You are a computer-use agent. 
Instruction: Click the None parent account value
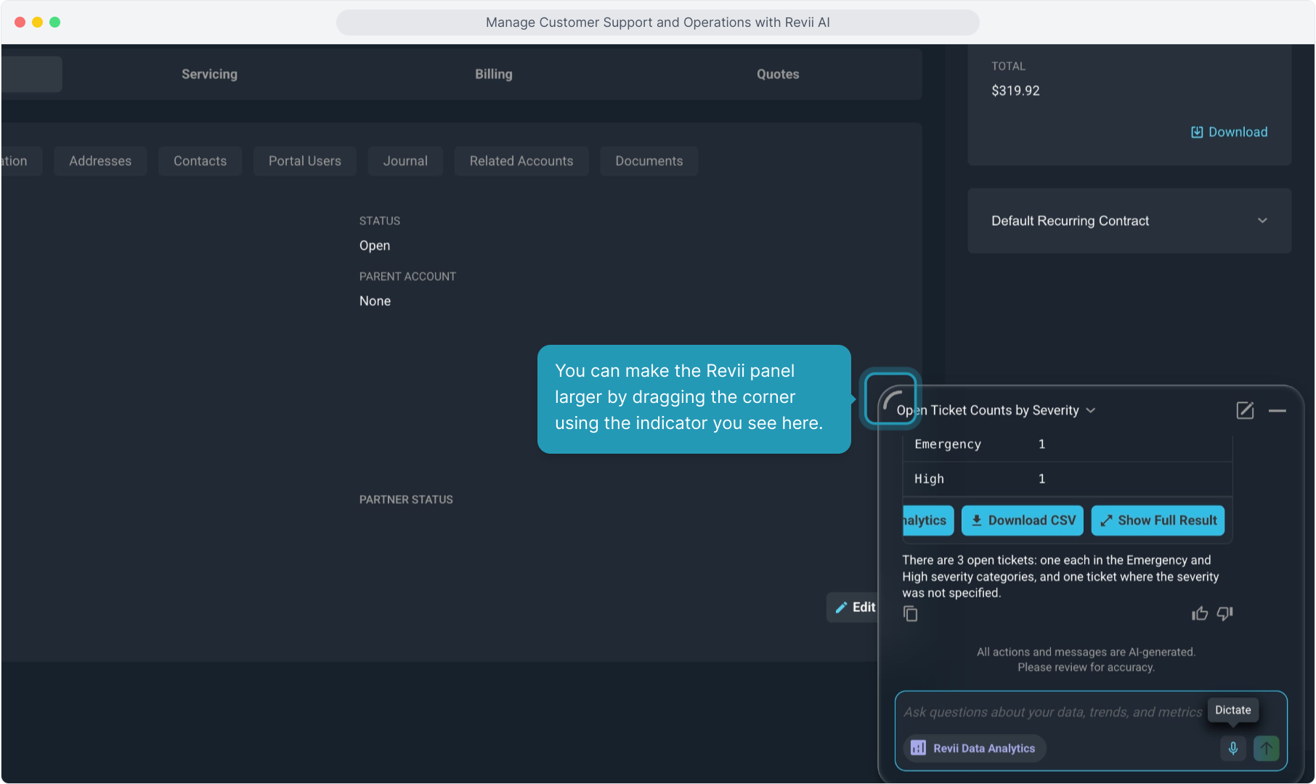click(375, 301)
